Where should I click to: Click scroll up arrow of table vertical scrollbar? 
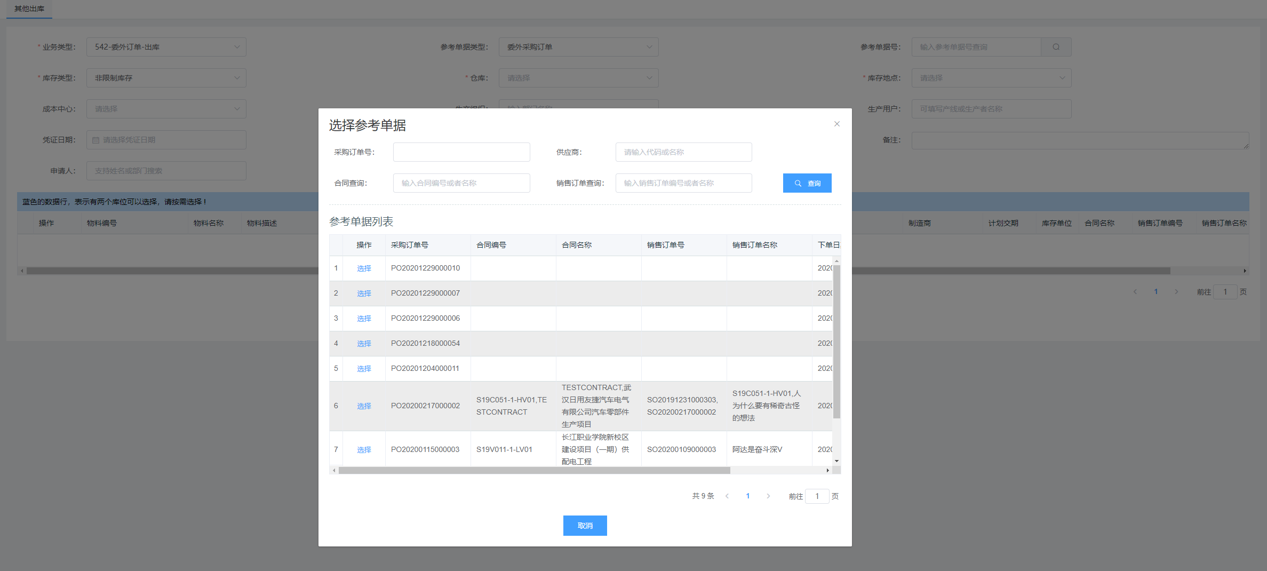(x=836, y=261)
